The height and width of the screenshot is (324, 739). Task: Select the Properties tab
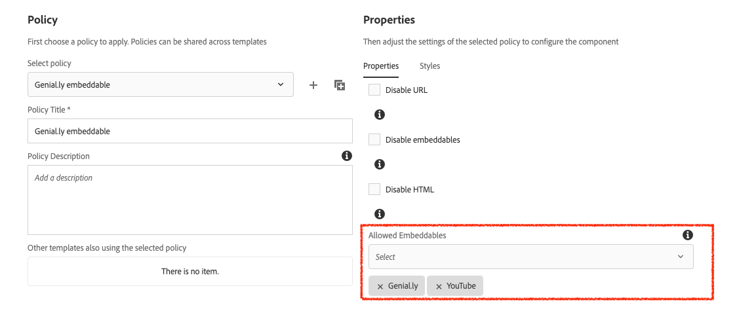[381, 66]
